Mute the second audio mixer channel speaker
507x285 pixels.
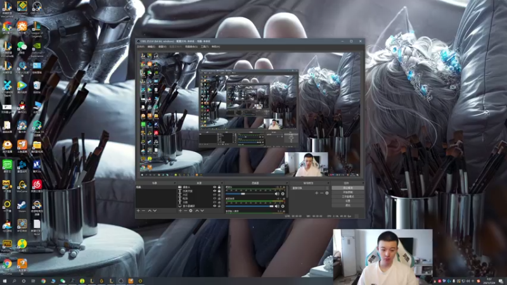tap(277, 206)
